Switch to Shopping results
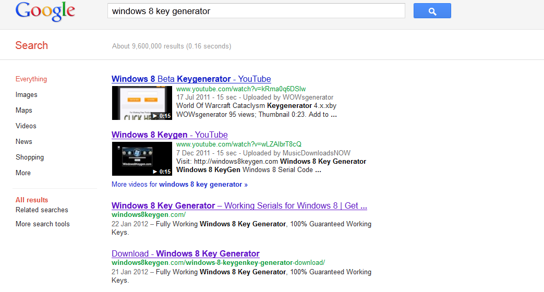Viewport: 544px width, 292px height. click(x=30, y=157)
